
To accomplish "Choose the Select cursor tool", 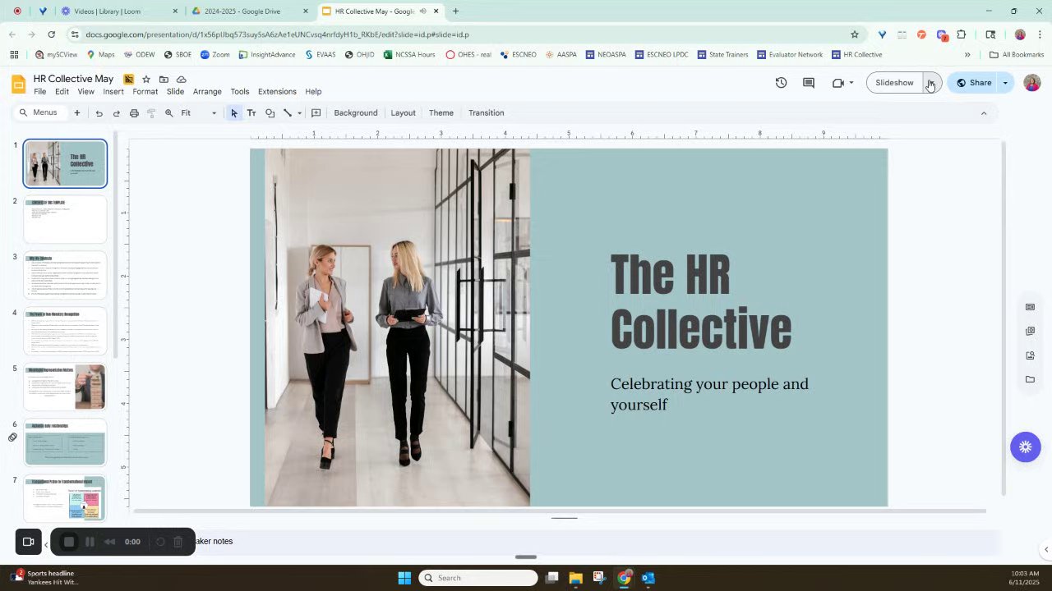I will pyautogui.click(x=234, y=113).
